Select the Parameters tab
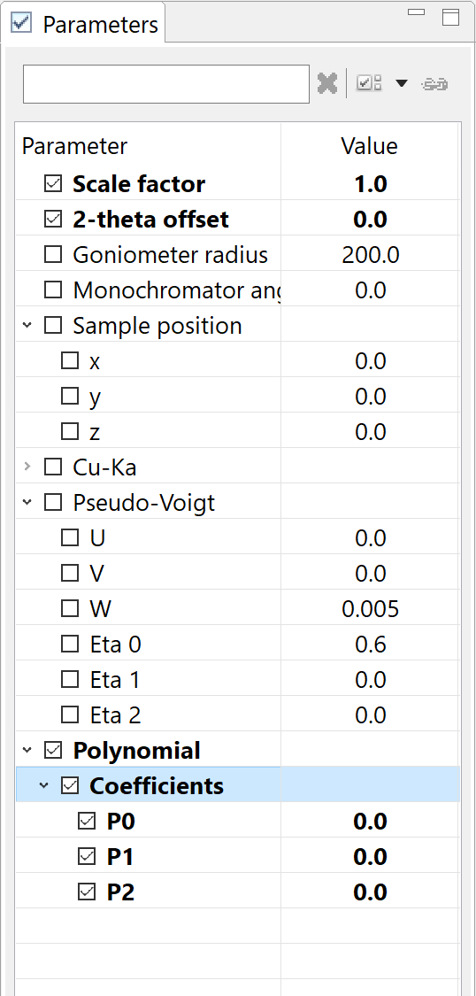The image size is (476, 996). pyautogui.click(x=85, y=24)
